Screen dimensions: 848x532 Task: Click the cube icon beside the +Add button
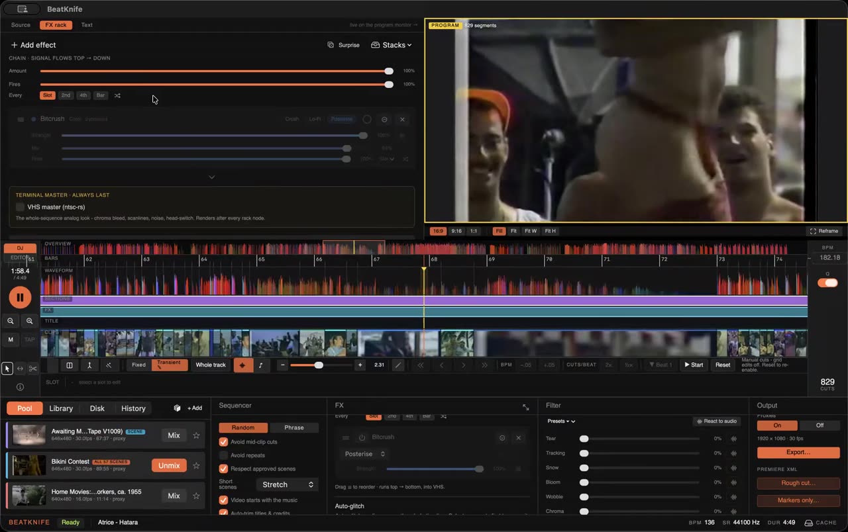click(x=177, y=408)
